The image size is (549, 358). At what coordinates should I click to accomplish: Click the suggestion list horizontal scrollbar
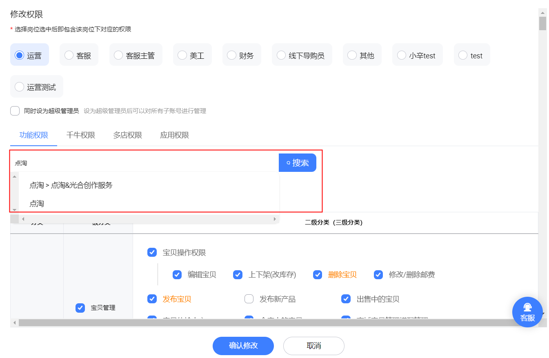pos(149,219)
